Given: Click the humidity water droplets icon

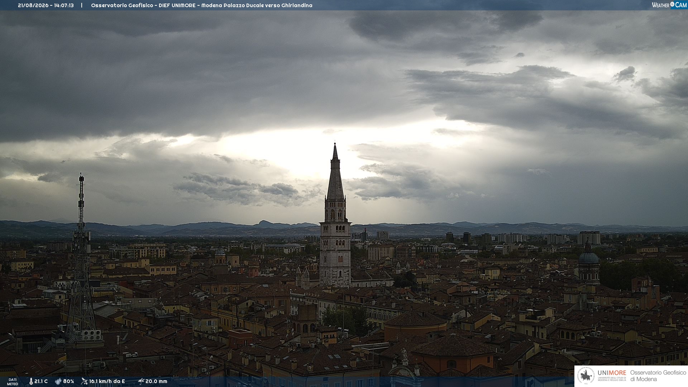Looking at the screenshot, I should coord(58,381).
